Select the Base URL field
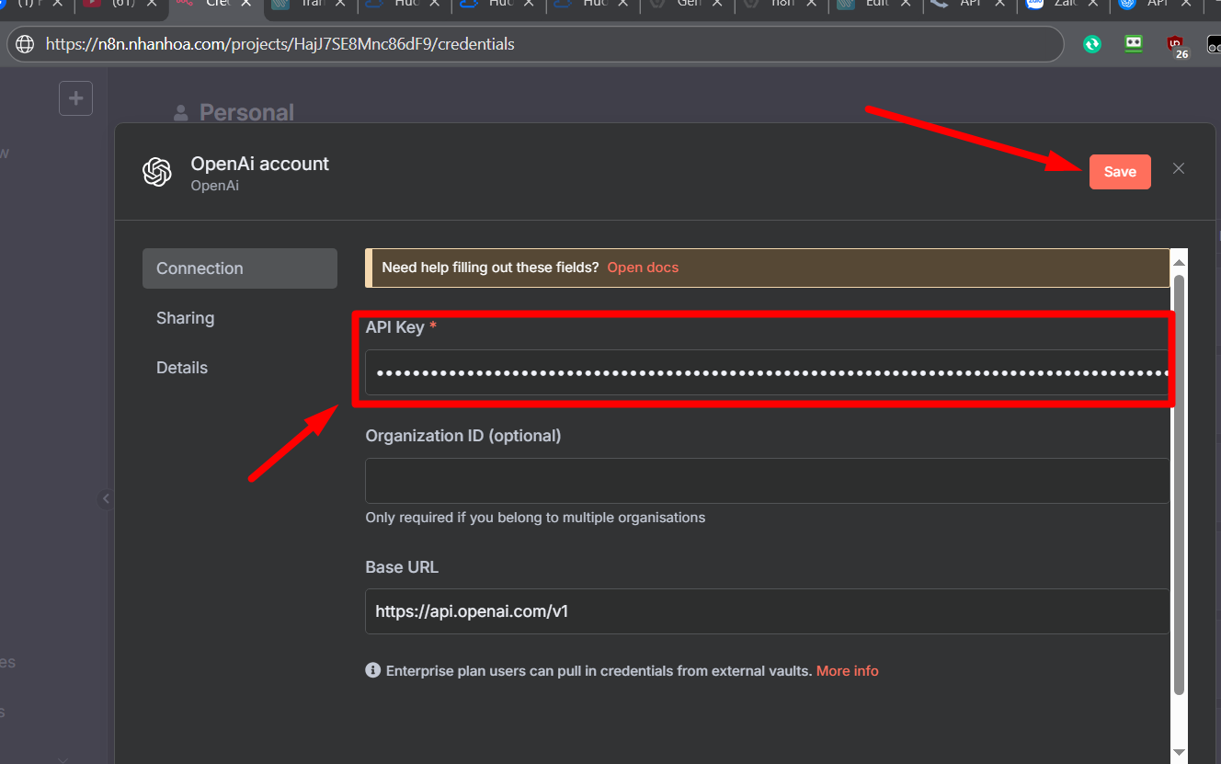 767,611
